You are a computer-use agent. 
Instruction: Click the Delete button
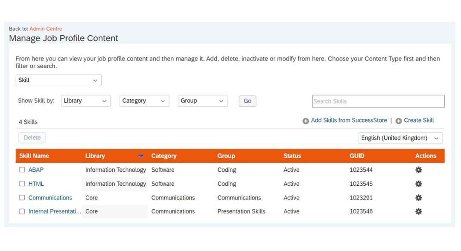click(32, 137)
